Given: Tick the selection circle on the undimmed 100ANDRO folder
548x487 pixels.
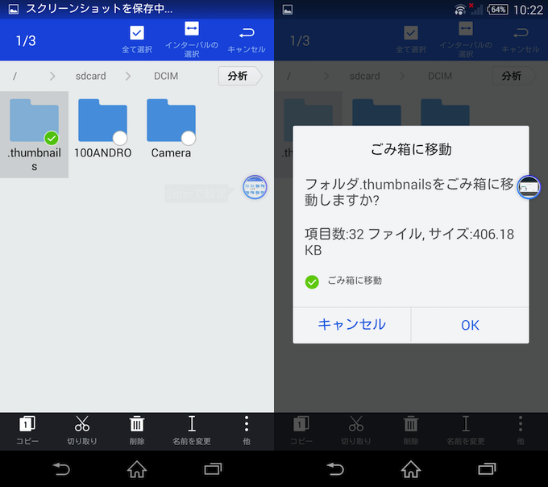Looking at the screenshot, I should tap(119, 138).
